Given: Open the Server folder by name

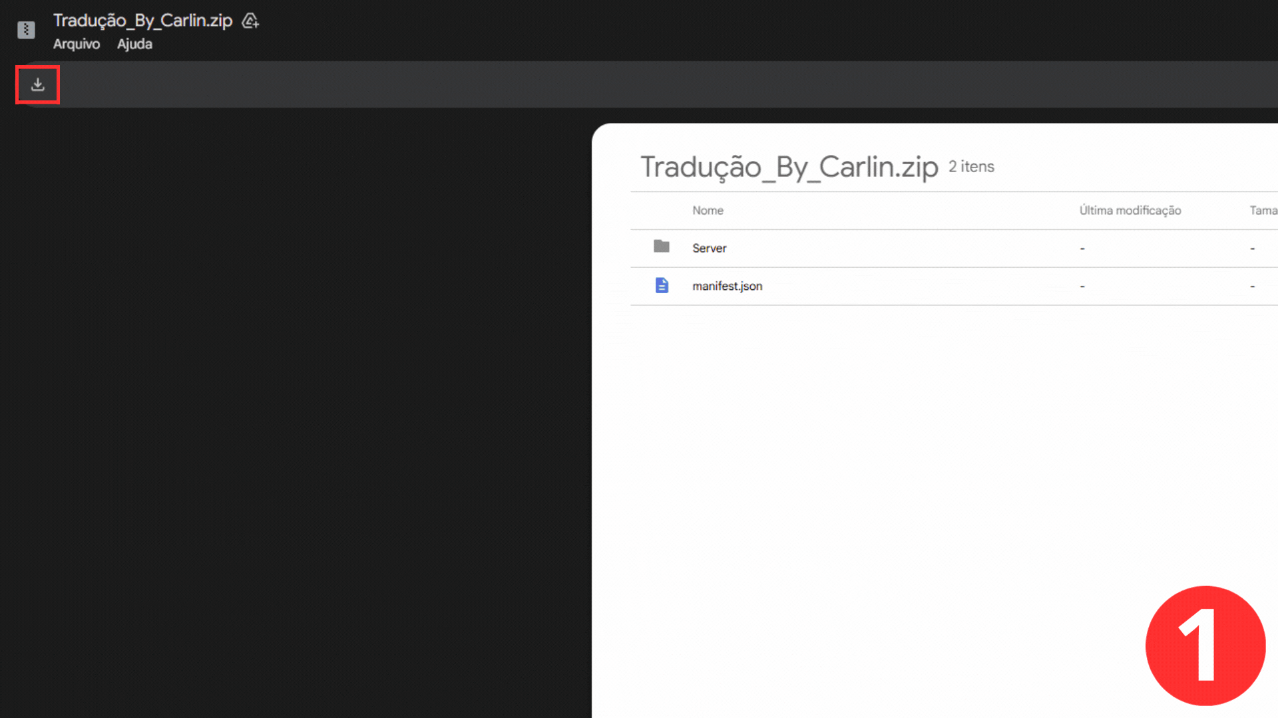Looking at the screenshot, I should 709,248.
